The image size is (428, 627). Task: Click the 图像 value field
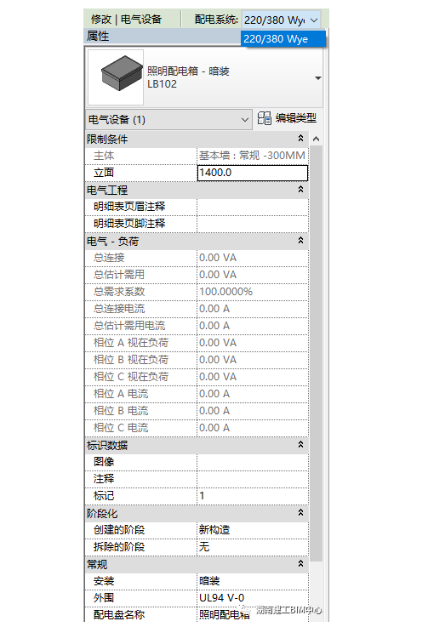[253, 462]
